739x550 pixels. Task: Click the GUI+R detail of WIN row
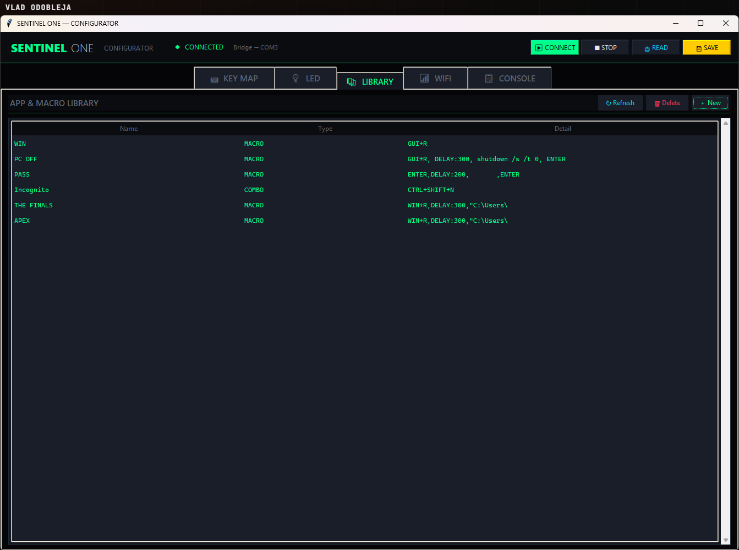coord(417,144)
